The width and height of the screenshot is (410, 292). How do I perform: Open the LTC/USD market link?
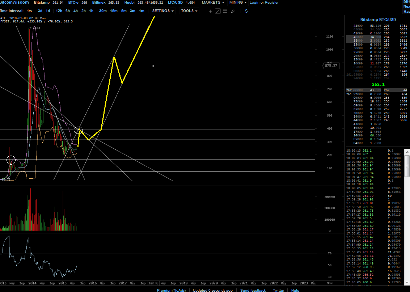(x=175, y=3)
